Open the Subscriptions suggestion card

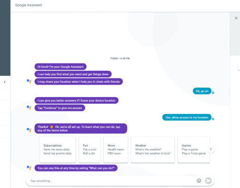(58, 149)
